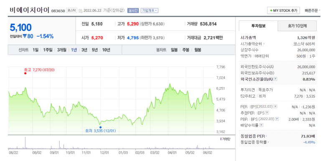Image resolution: width=323 pixels, height=161 pixels.
Task: Click 외국인보유주식수 value 215,617
Action: 309,73
